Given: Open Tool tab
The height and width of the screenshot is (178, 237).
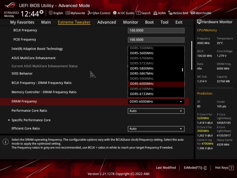Looking at the screenshot, I should point(164,22).
